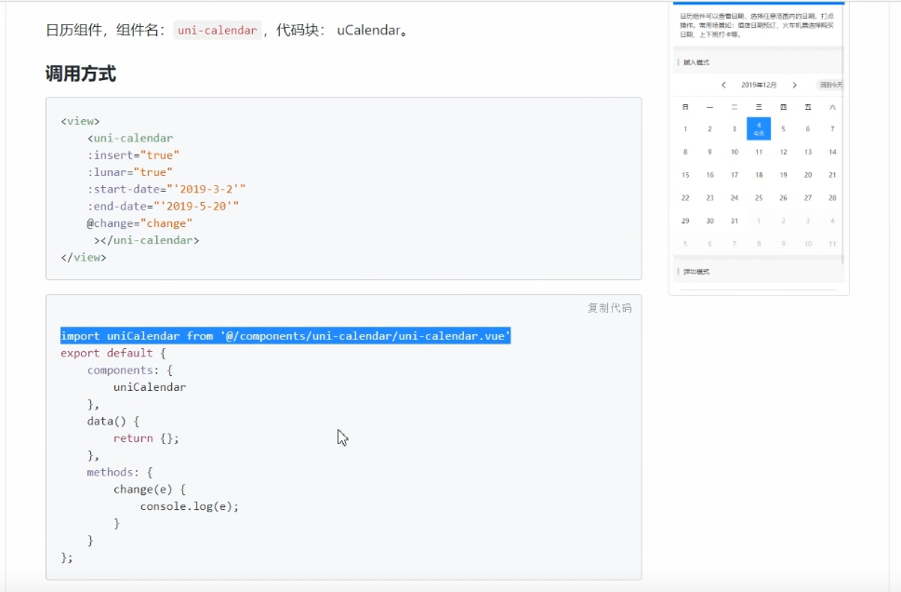
Task: Click the 'return {};' code line
Action: point(146,438)
